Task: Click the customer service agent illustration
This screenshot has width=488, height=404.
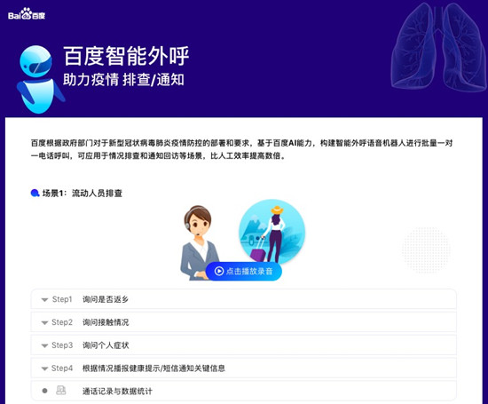Action: (x=199, y=243)
